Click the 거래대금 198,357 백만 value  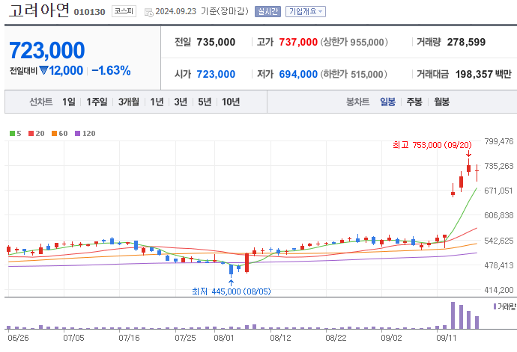483,74
